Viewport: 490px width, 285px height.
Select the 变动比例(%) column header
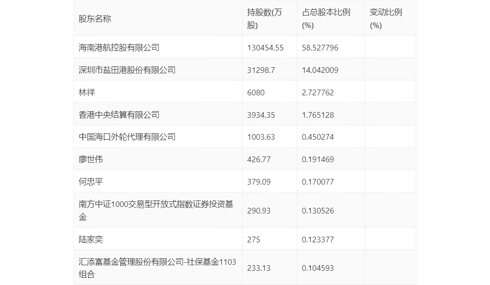[x=385, y=19]
